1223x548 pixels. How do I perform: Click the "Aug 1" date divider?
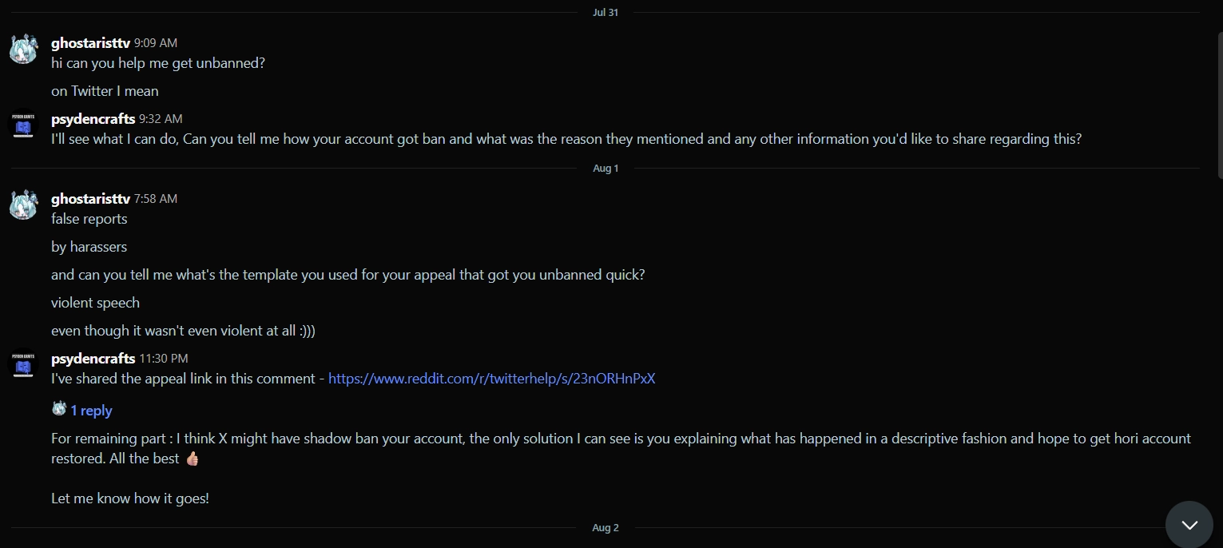606,169
